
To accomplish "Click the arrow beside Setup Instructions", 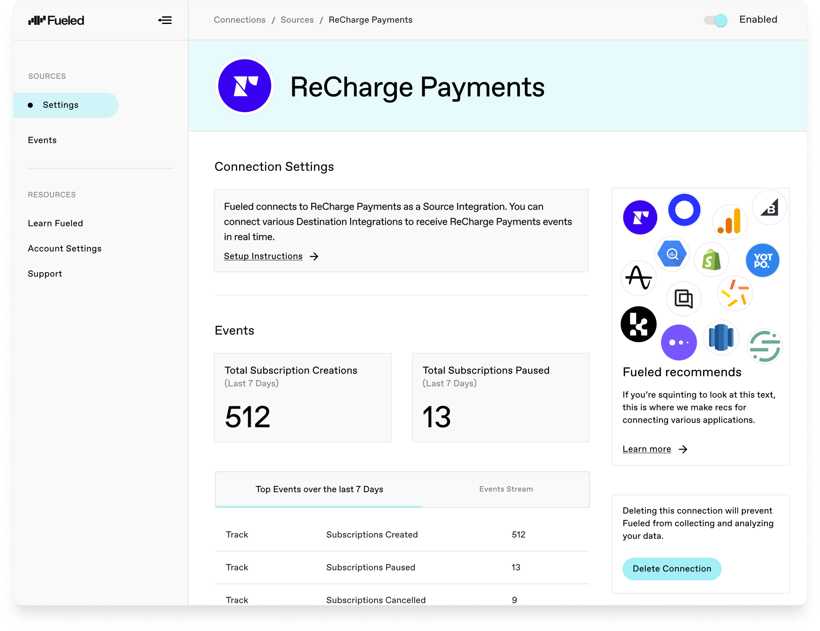I will tap(314, 256).
